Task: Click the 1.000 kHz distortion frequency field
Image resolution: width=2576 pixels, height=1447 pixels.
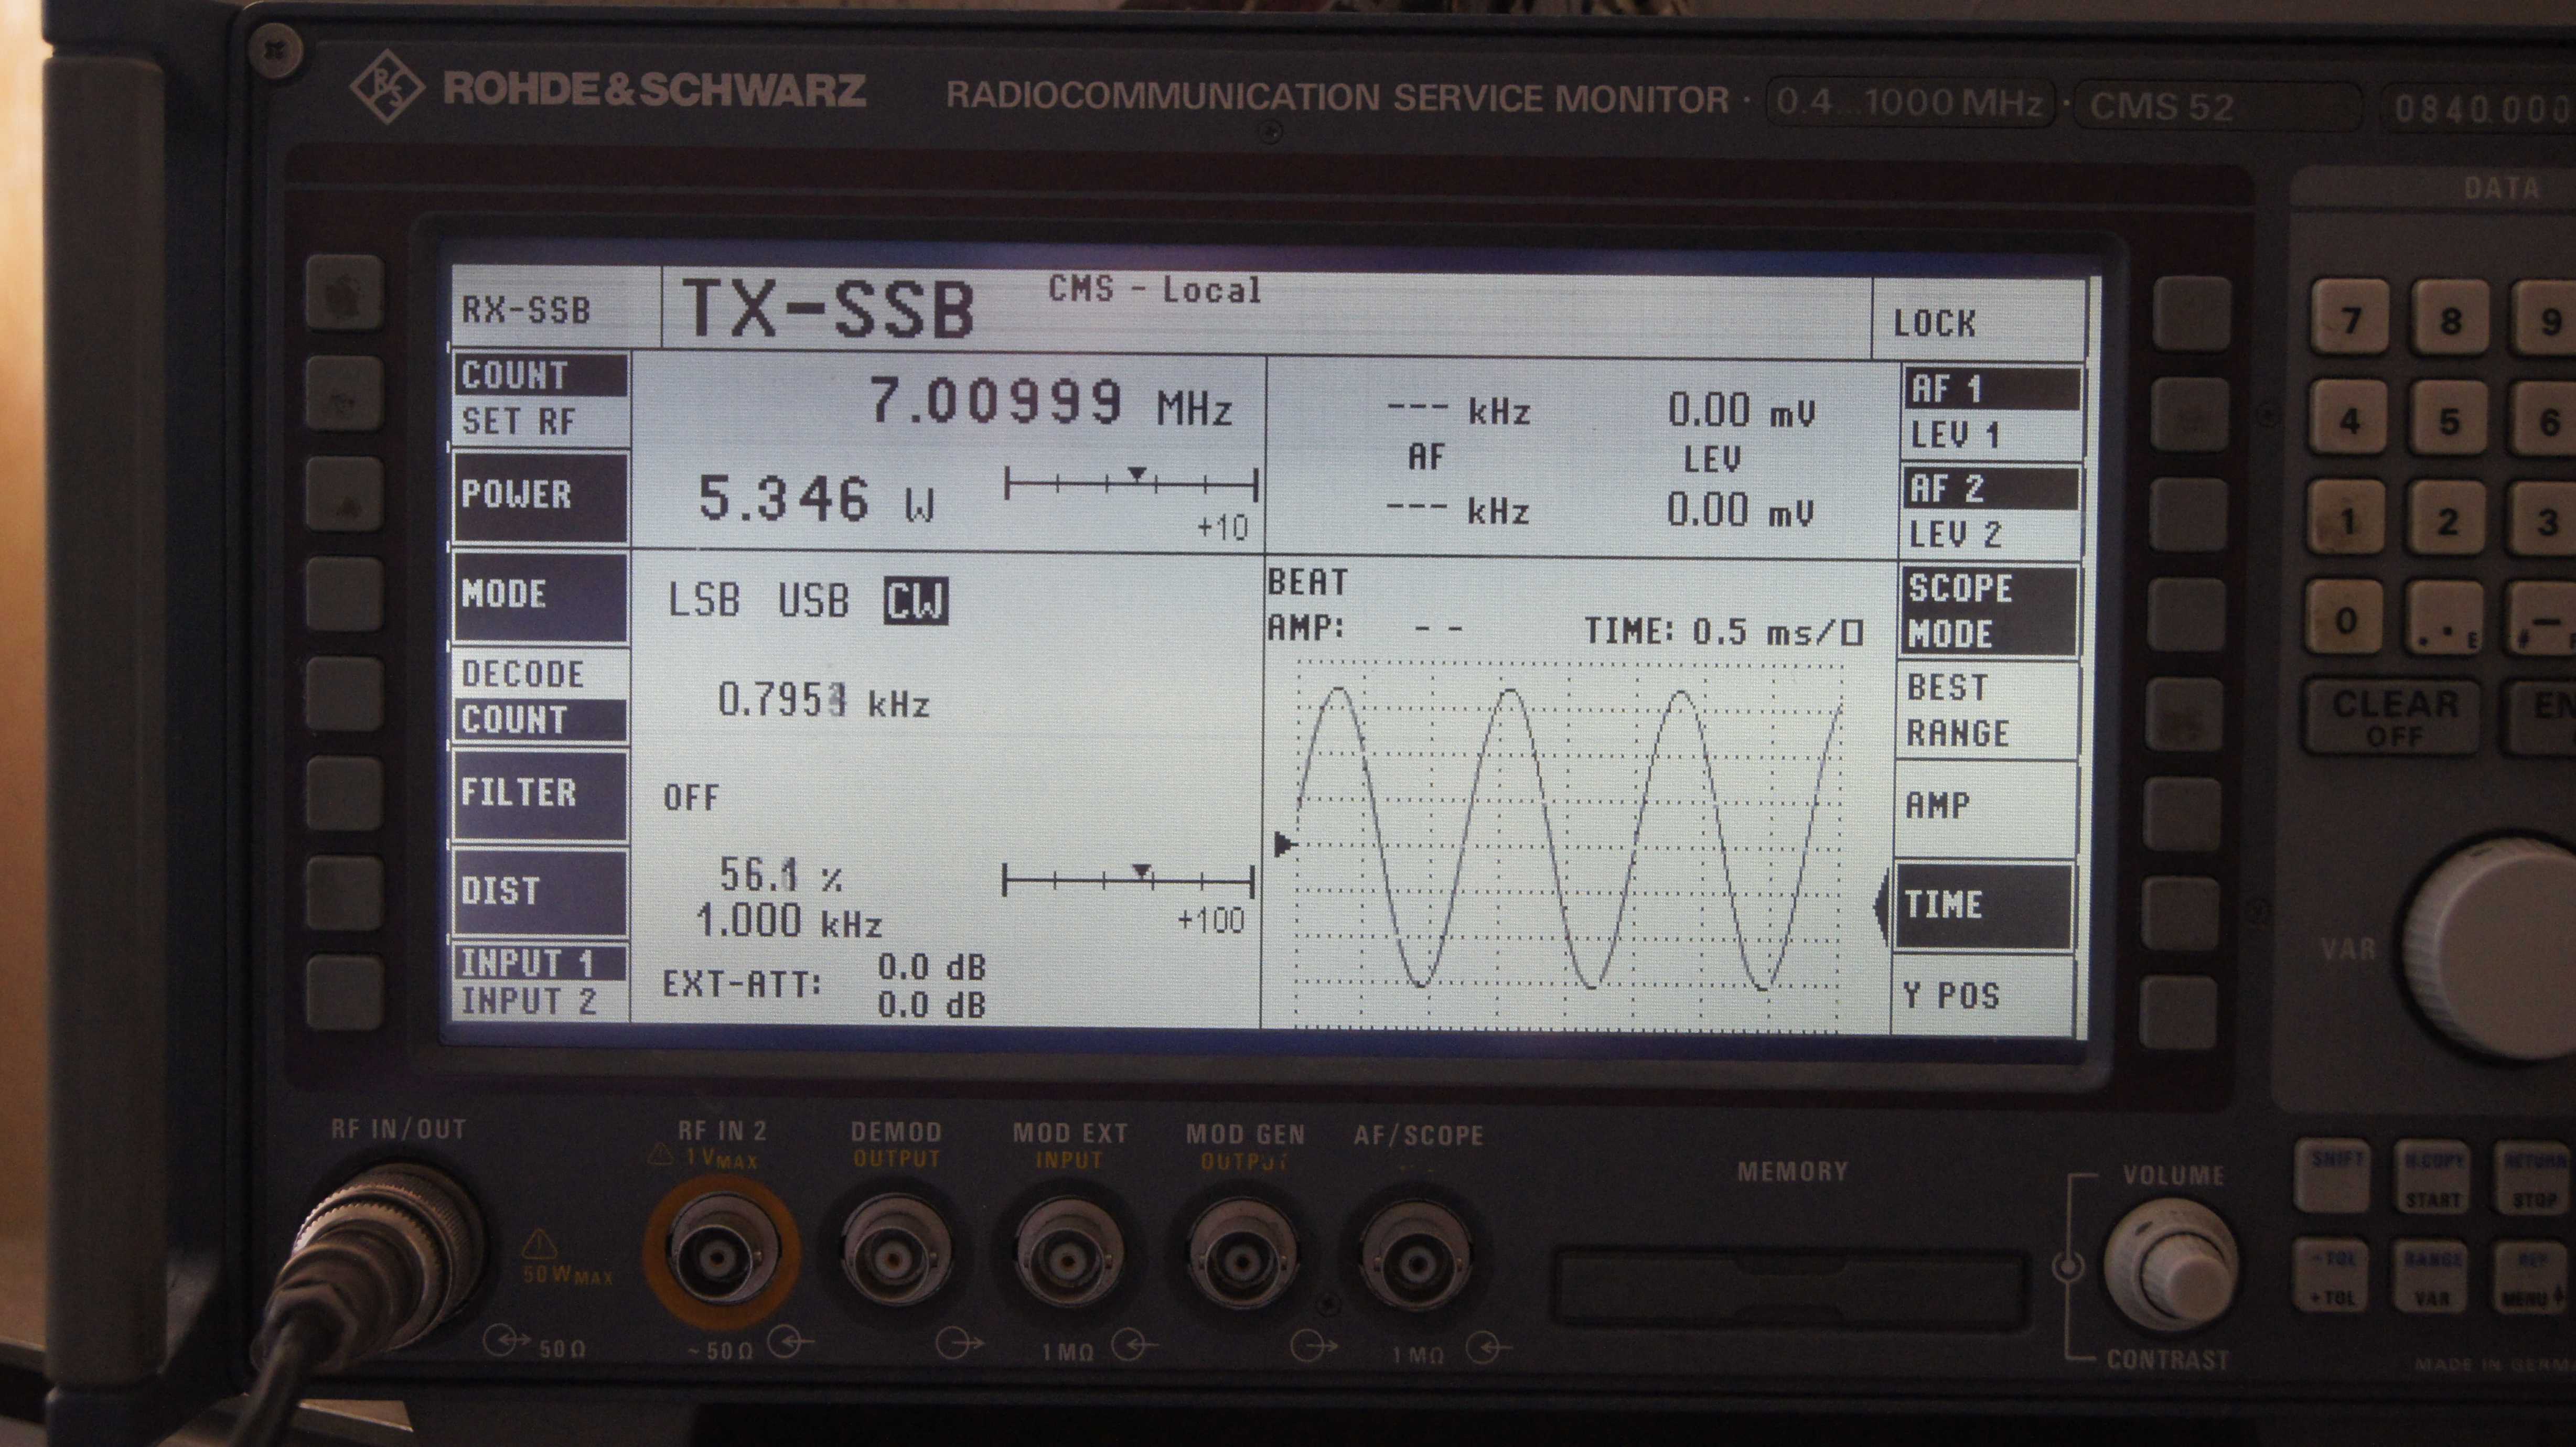Action: point(789,921)
